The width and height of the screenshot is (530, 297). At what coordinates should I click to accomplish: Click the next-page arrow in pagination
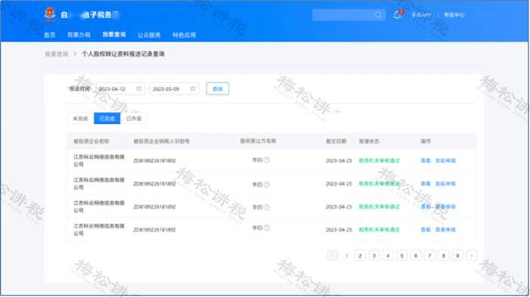tap(472, 255)
